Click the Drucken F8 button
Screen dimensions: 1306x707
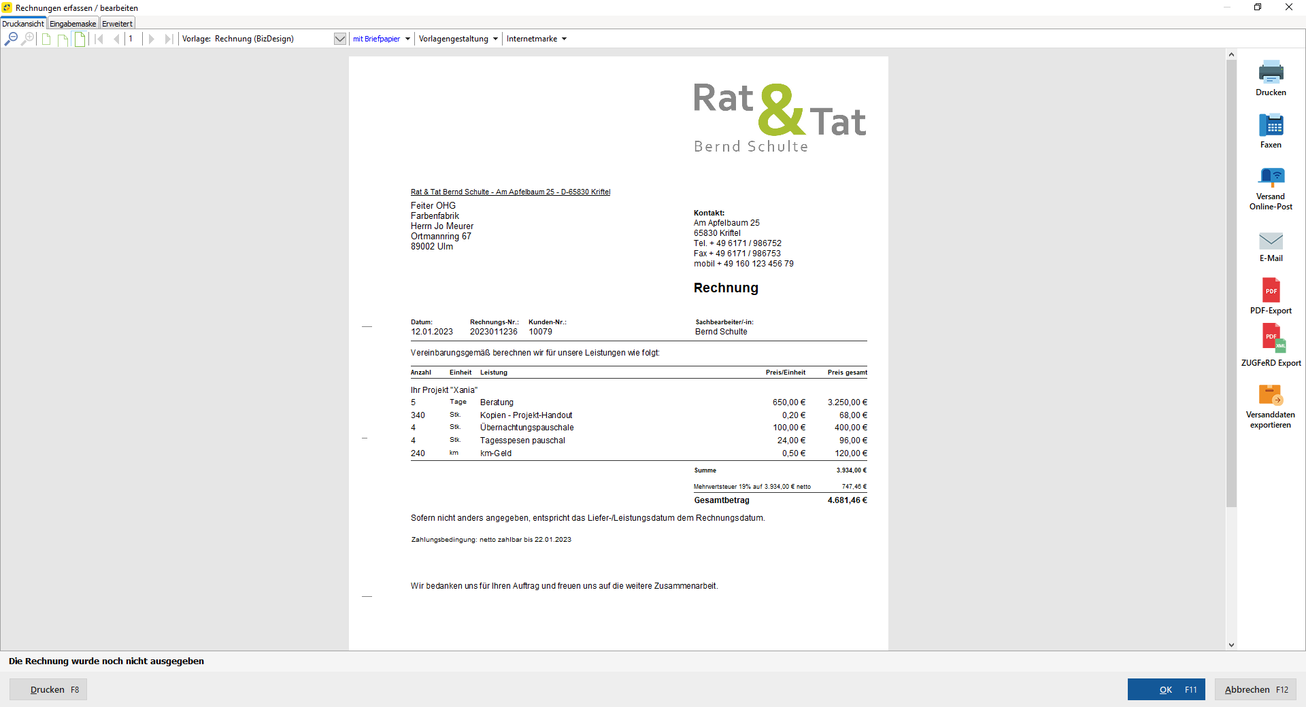pos(48,689)
